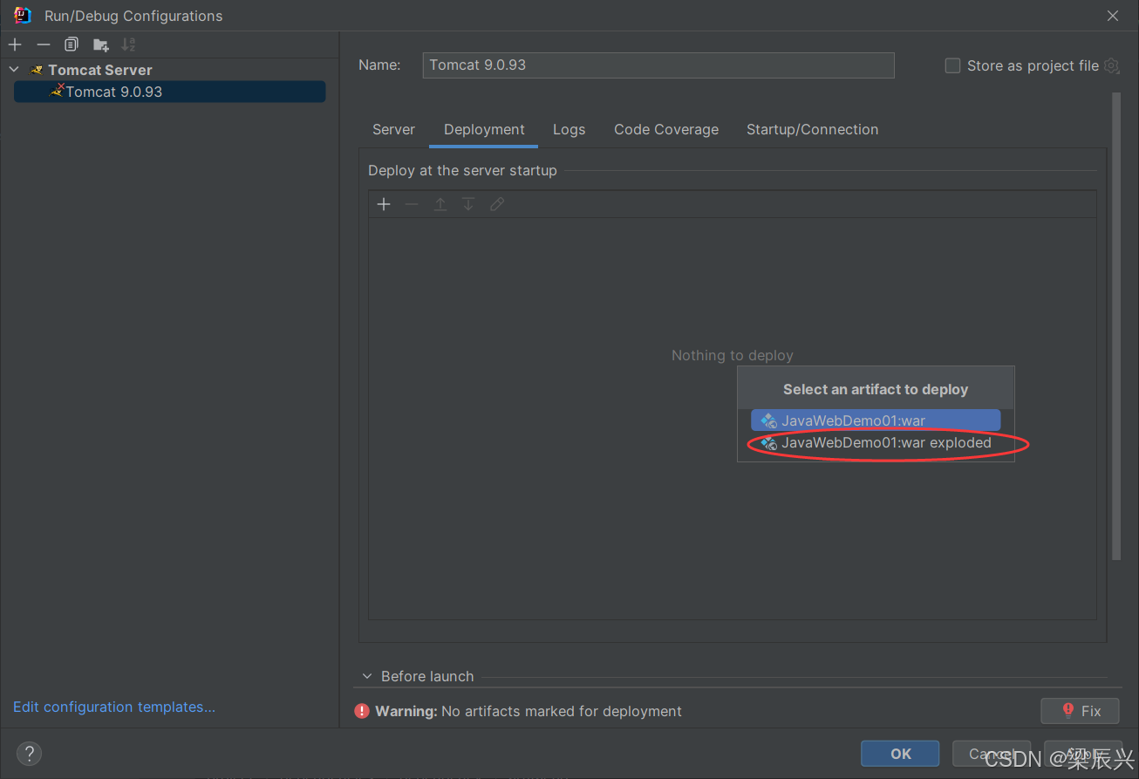Add new configuration with plus icon

(15, 44)
